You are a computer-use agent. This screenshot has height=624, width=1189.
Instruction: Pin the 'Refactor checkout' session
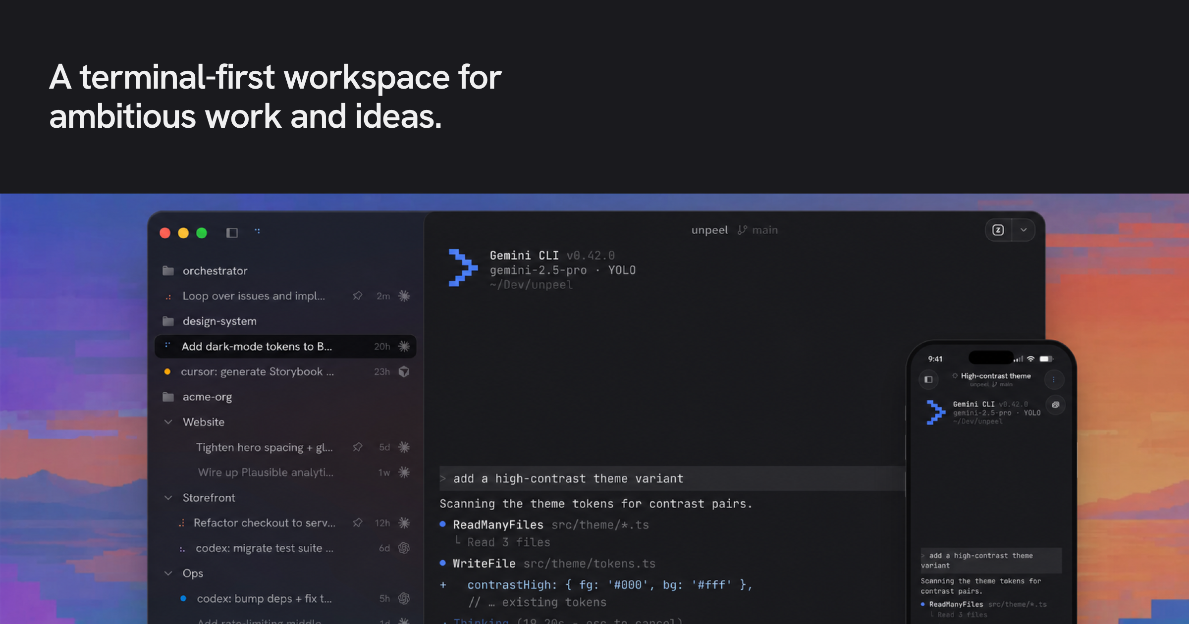click(358, 523)
